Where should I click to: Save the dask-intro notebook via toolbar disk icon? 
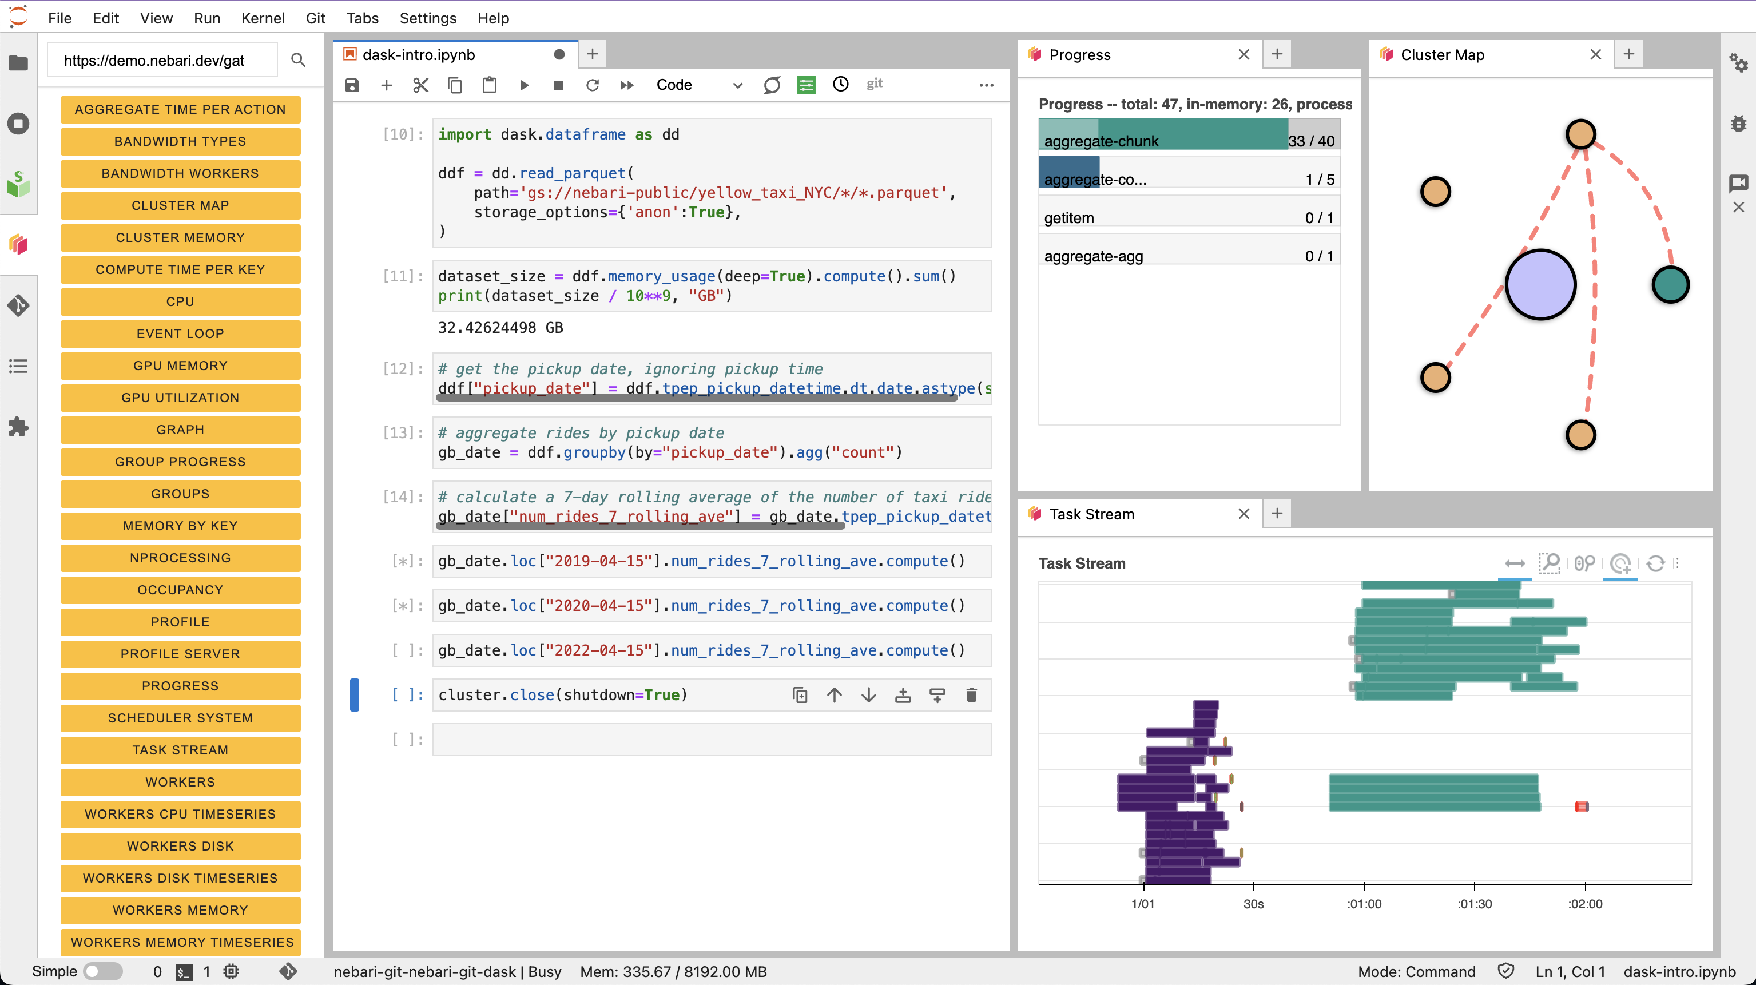pyautogui.click(x=352, y=85)
